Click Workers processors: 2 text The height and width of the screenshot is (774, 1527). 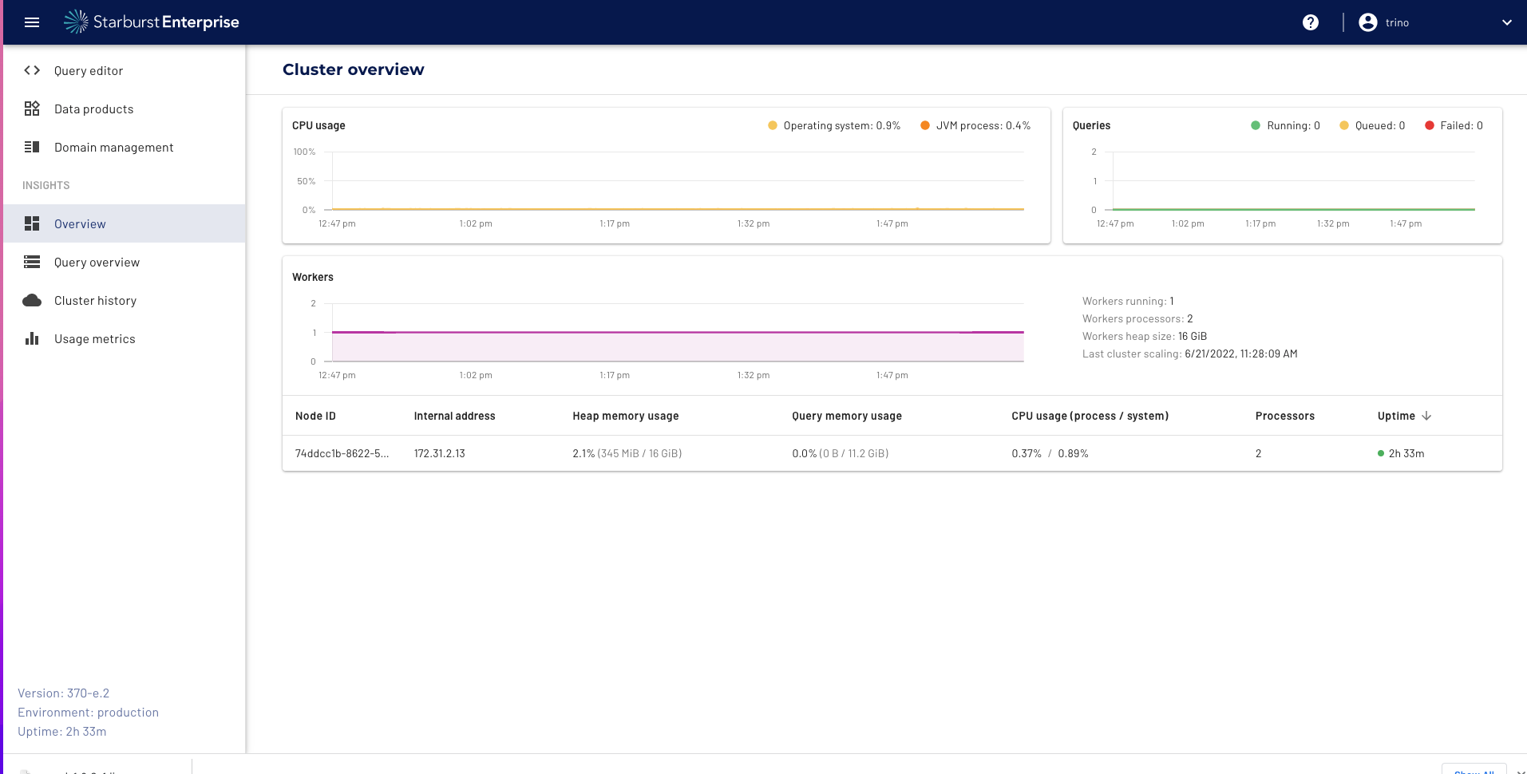coord(1137,318)
